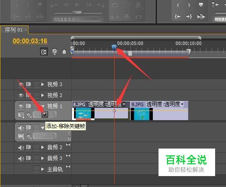The height and width of the screenshot is (187, 226).
Task: Lock the 音频 3 track
Action: pyautogui.click(x=36, y=158)
